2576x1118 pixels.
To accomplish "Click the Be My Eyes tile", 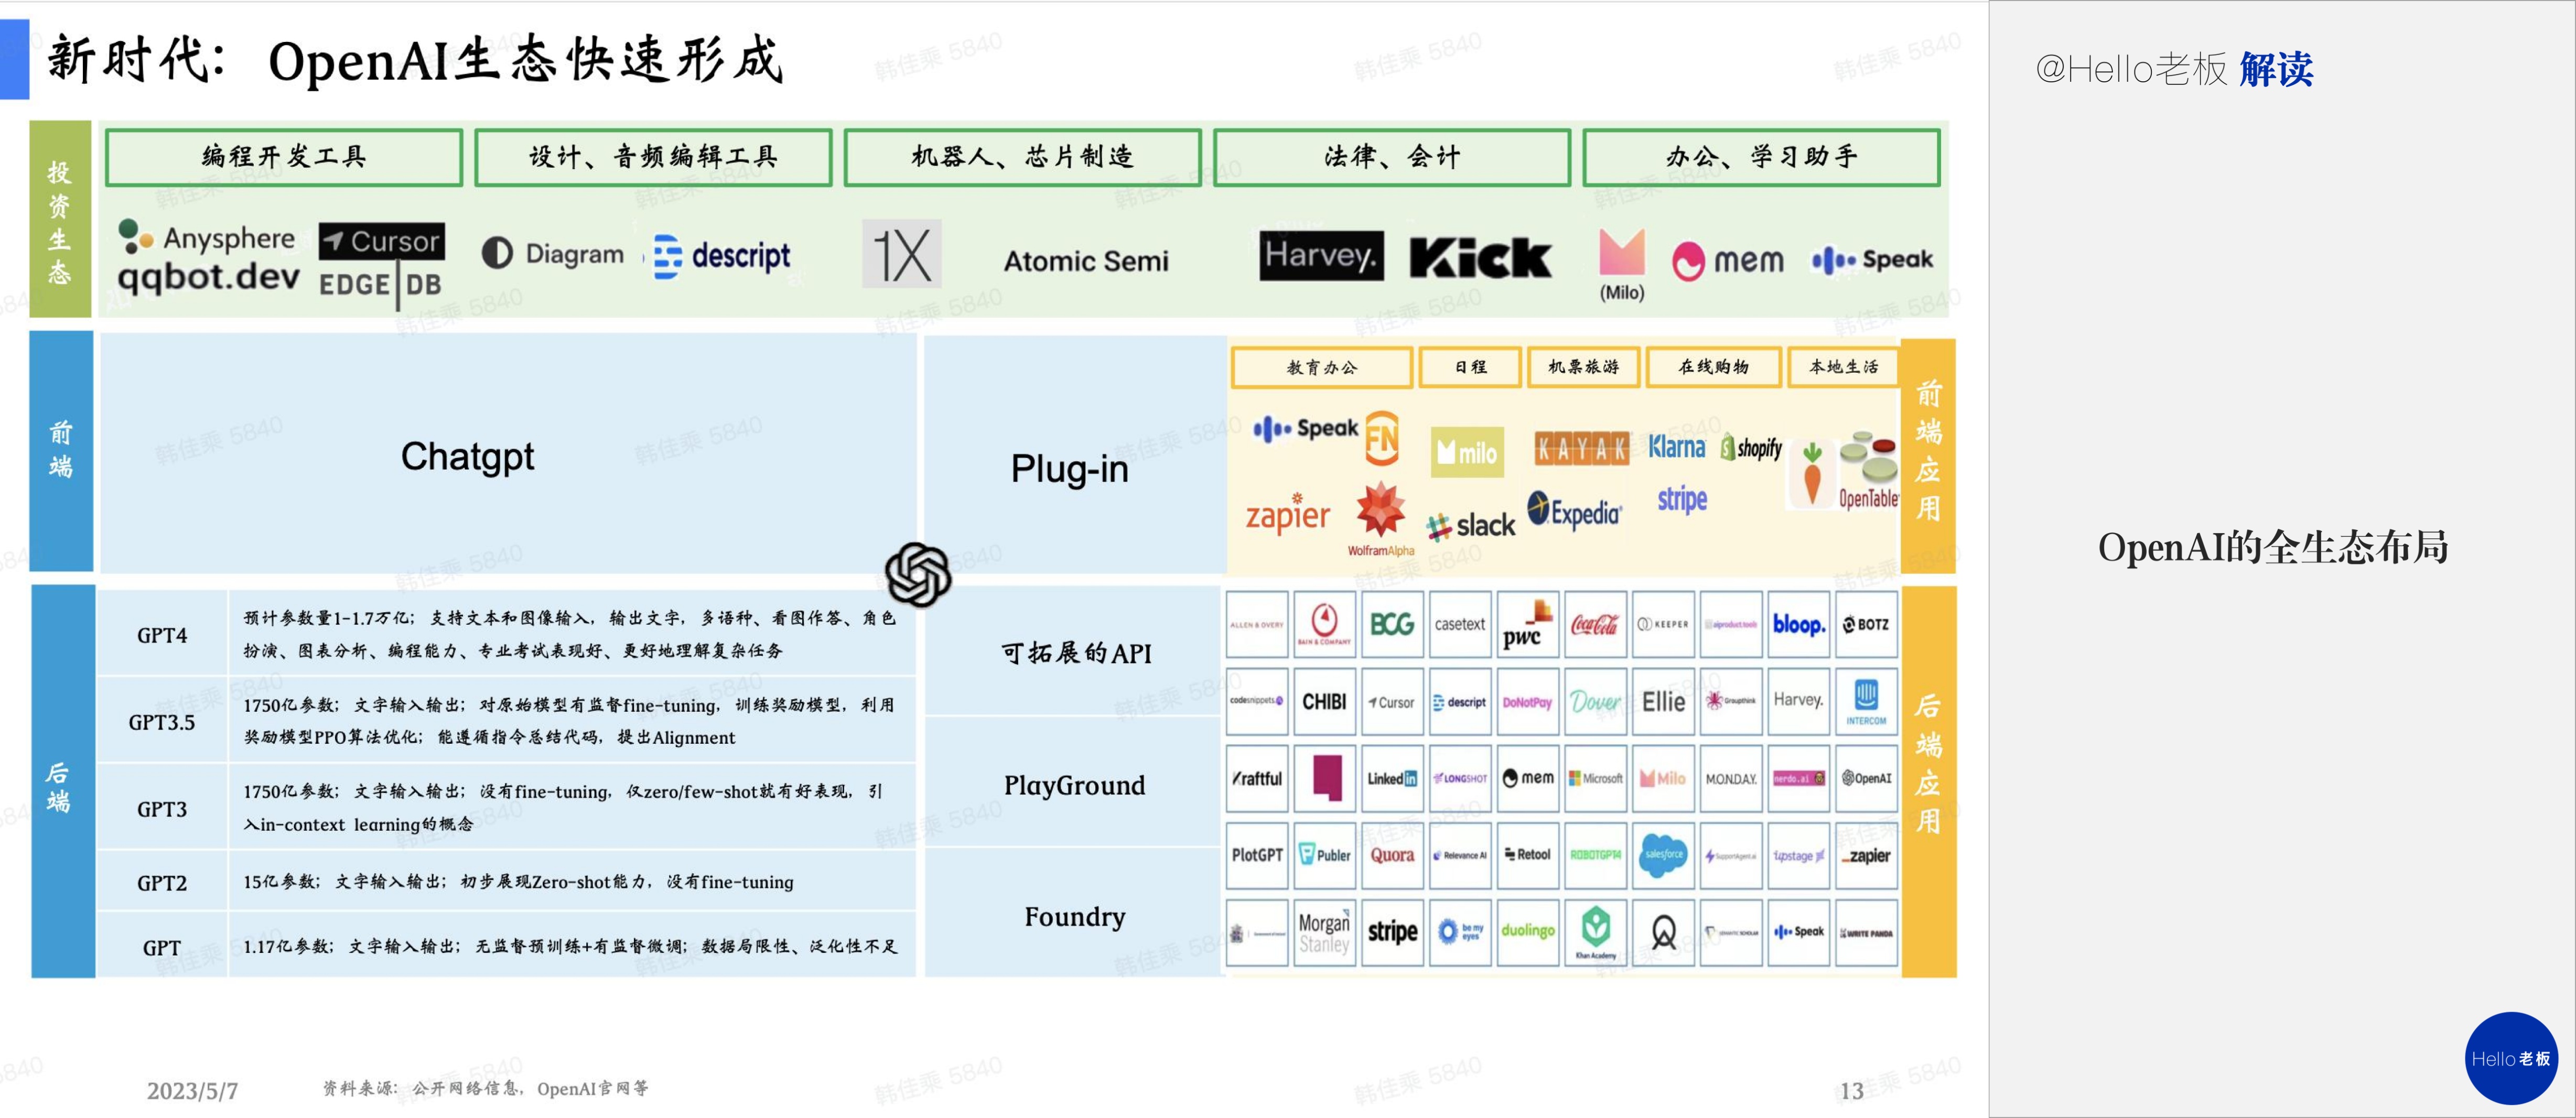I will tap(1460, 932).
